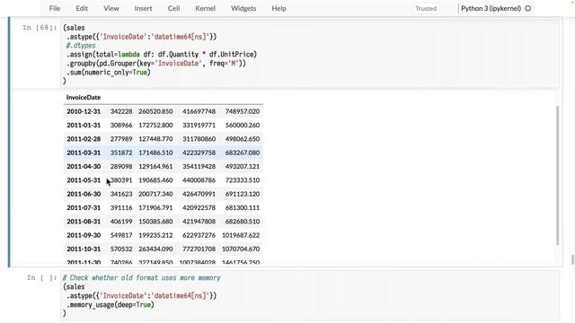Click the commented #.dtypes line
The image size is (575, 323).
[x=81, y=46]
